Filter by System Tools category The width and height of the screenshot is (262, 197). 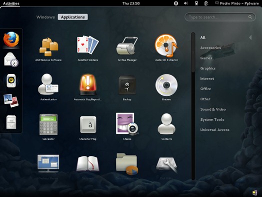click(212, 120)
